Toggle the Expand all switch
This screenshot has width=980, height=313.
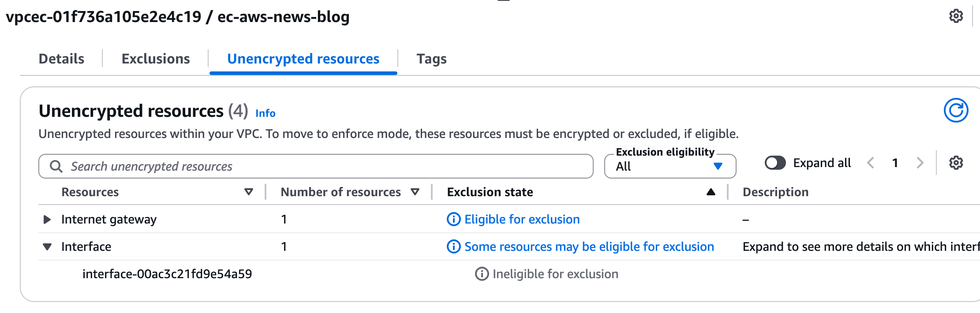775,163
